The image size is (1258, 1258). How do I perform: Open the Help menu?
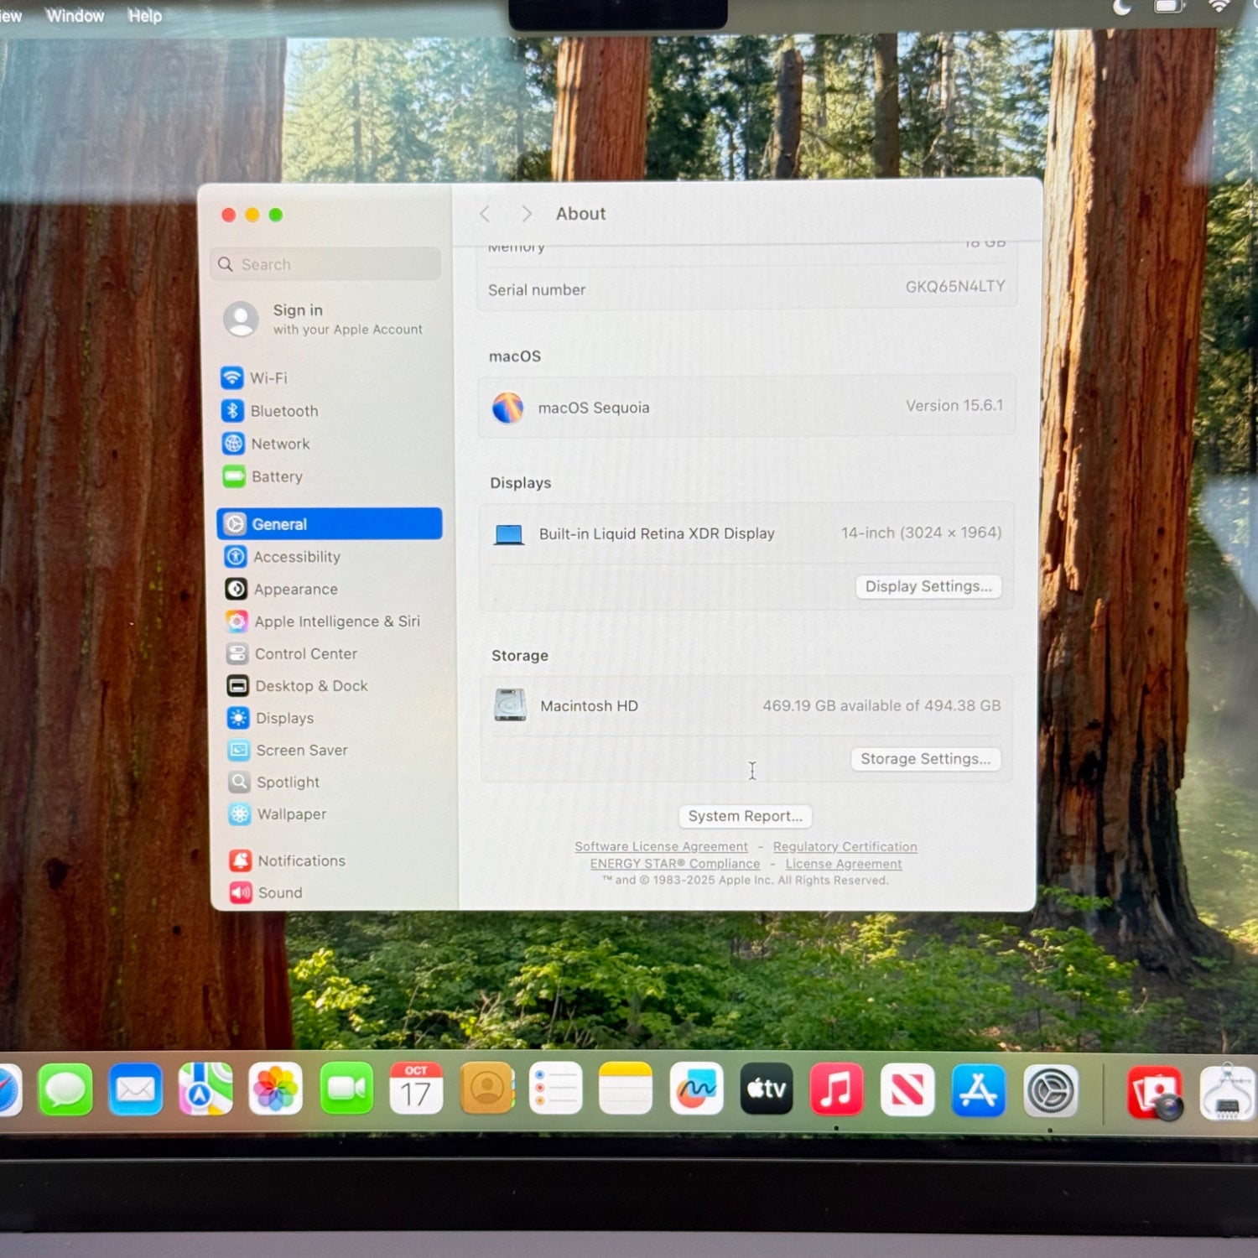144,16
